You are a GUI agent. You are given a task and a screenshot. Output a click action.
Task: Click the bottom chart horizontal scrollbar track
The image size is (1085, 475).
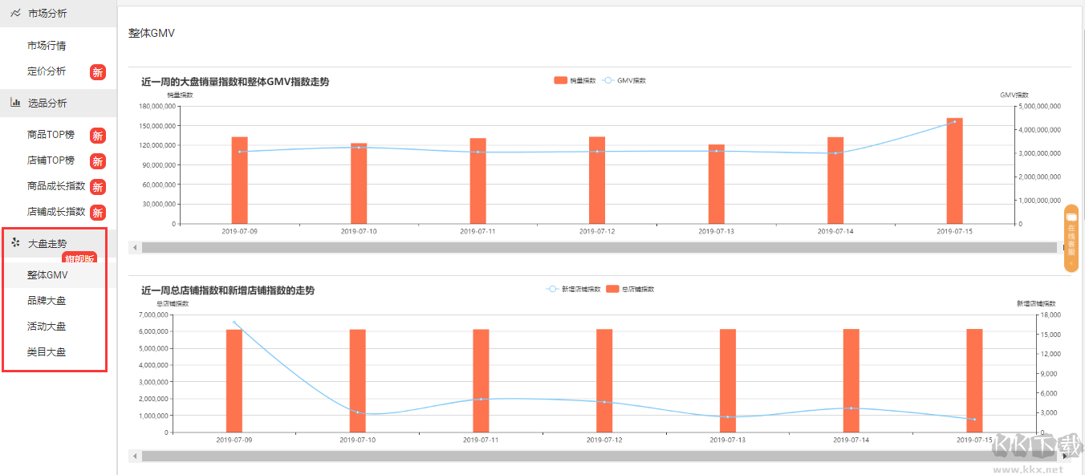coord(599,457)
